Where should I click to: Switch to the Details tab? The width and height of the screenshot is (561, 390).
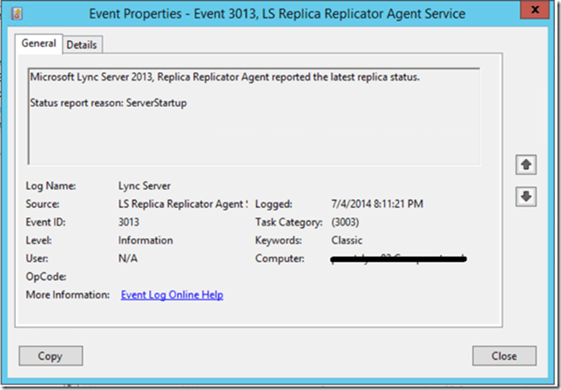(82, 44)
